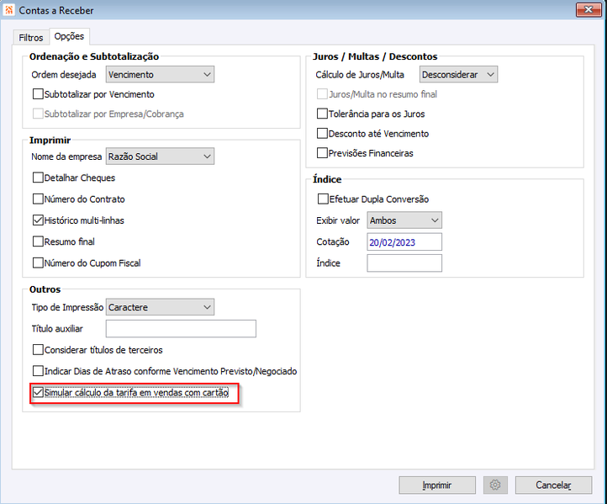Expand the Exibir valor dropdown
This screenshot has width=607, height=504.
click(x=404, y=220)
